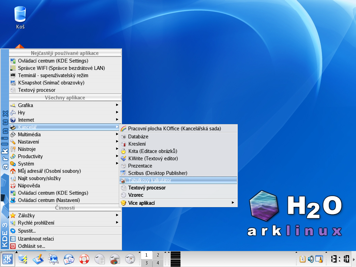The width and height of the screenshot is (356, 267).
Task: Open Scribus (Desktop Publisher)
Action: 178,173
